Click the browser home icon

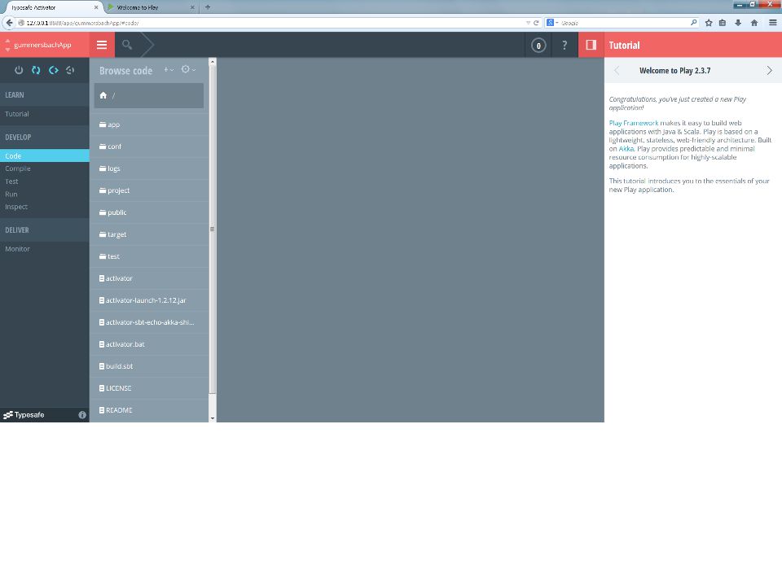pyautogui.click(x=754, y=23)
